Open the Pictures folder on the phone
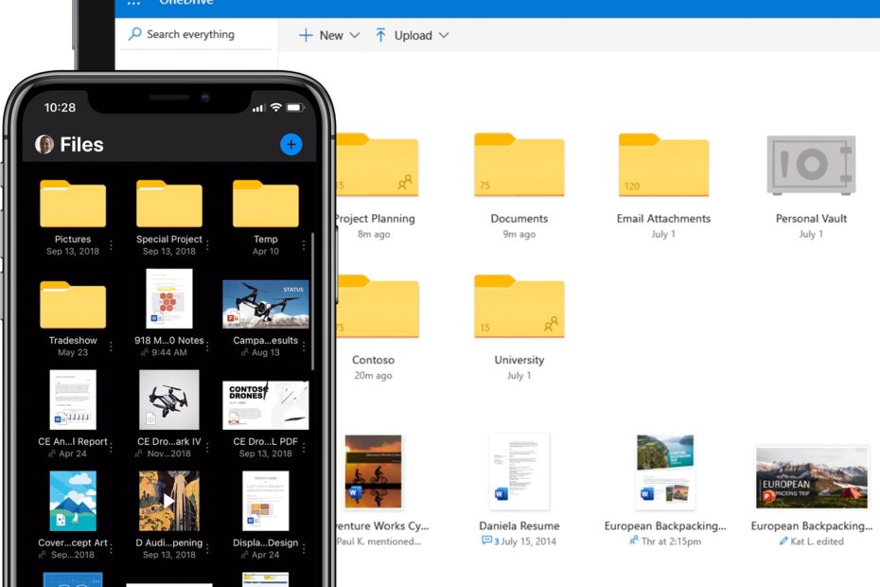The image size is (880, 587). tap(73, 204)
